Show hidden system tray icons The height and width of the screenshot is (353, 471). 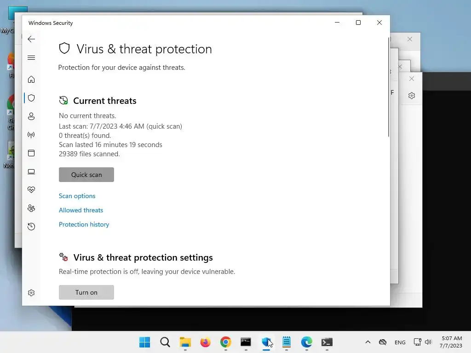point(368,342)
